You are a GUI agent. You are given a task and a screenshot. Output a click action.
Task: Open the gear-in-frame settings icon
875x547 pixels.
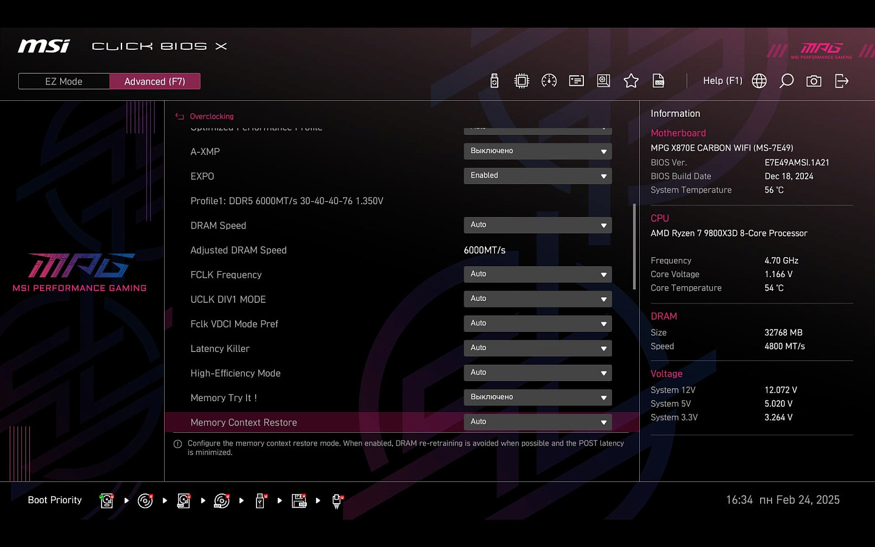click(x=603, y=81)
